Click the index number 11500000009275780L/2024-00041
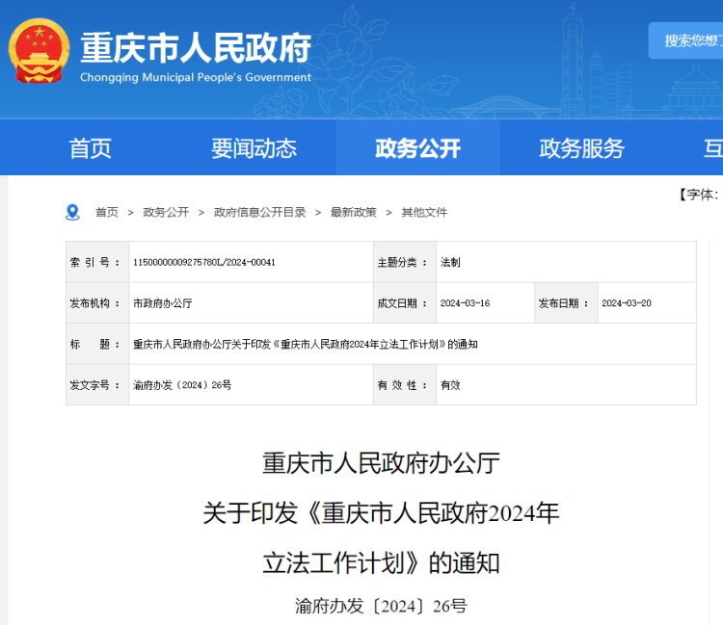 [x=203, y=262]
